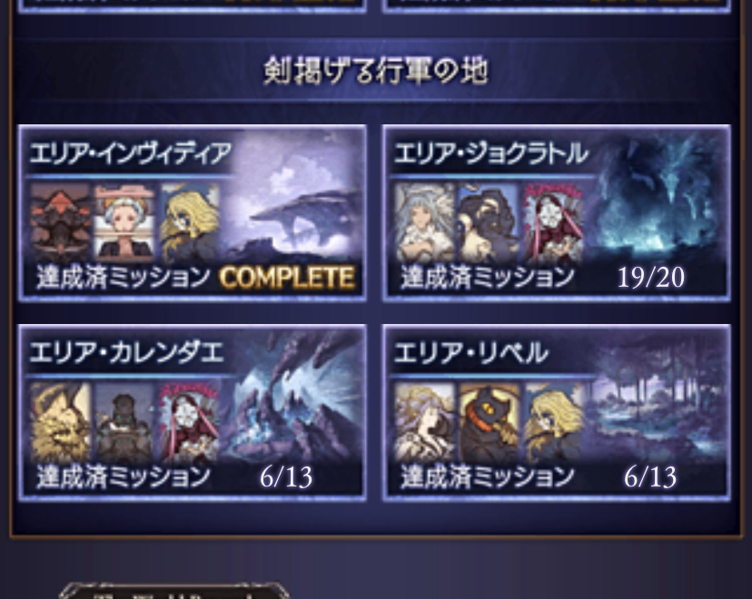The image size is (752, 599).
Task: Open the エリア・ジョクラトル area card
Action: [x=557, y=213]
